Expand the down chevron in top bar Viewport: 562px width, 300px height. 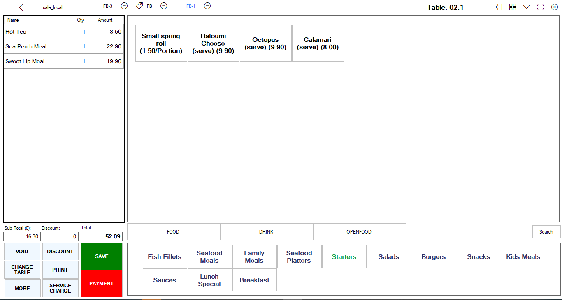click(527, 7)
